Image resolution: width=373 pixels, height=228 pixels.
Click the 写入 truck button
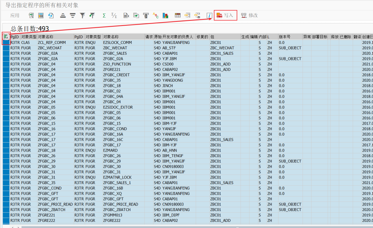click(225, 15)
